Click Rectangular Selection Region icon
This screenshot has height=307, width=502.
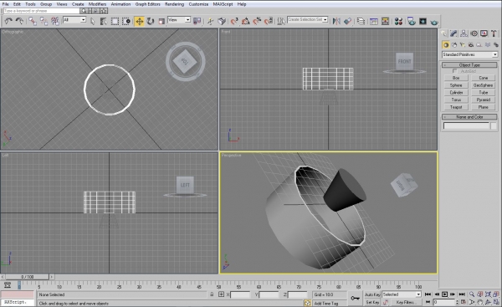tap(115, 21)
